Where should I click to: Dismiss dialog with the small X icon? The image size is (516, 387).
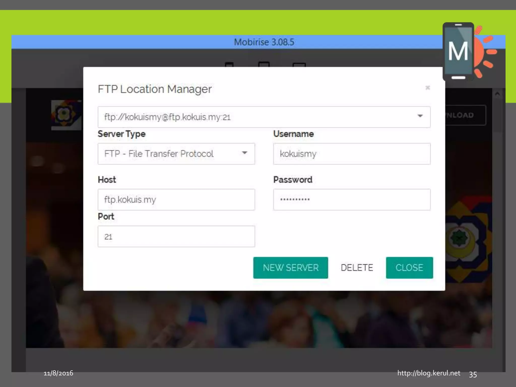(x=428, y=88)
